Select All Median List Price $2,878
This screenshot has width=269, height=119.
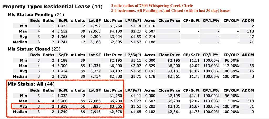click(x=116, y=112)
